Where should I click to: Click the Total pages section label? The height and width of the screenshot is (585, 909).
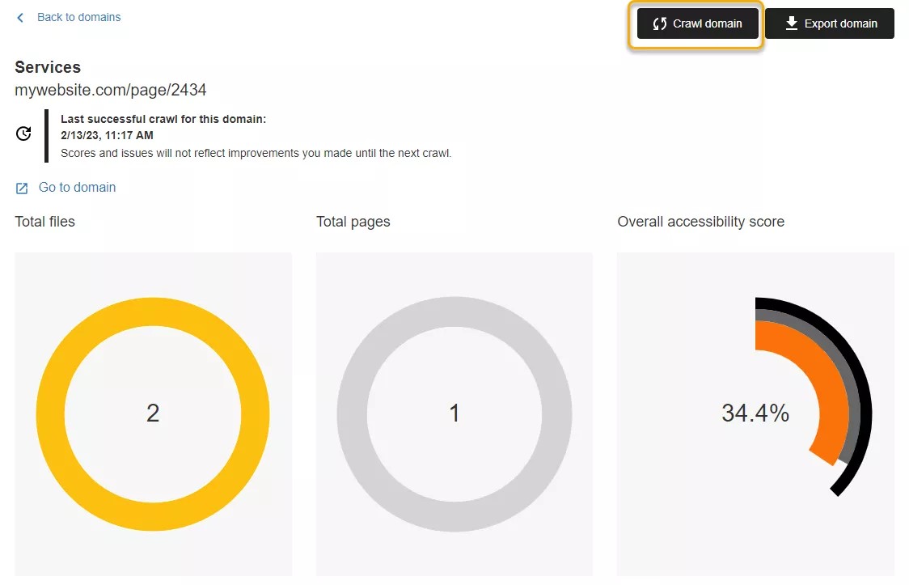coord(353,221)
